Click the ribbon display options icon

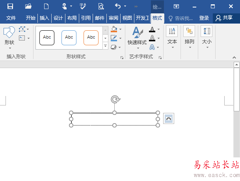coord(176,6)
